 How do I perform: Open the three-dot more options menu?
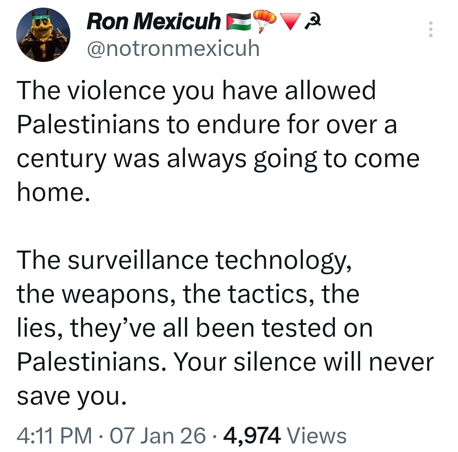(x=431, y=29)
